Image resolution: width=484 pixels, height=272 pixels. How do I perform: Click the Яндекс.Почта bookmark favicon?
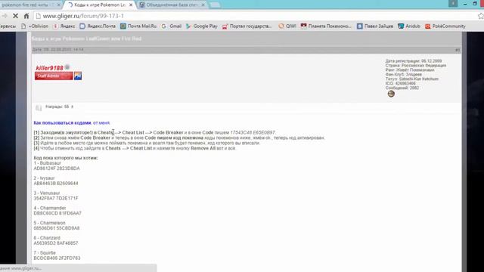tap(82, 26)
